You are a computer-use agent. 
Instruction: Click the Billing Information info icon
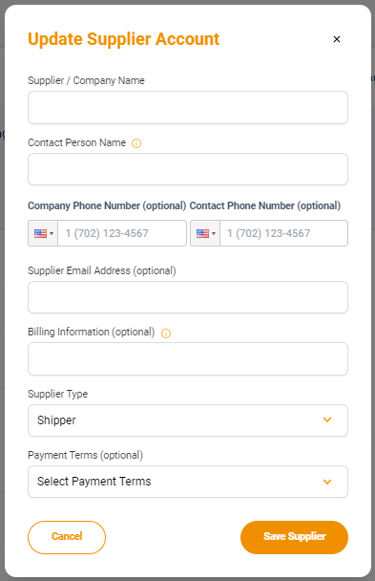coord(166,334)
